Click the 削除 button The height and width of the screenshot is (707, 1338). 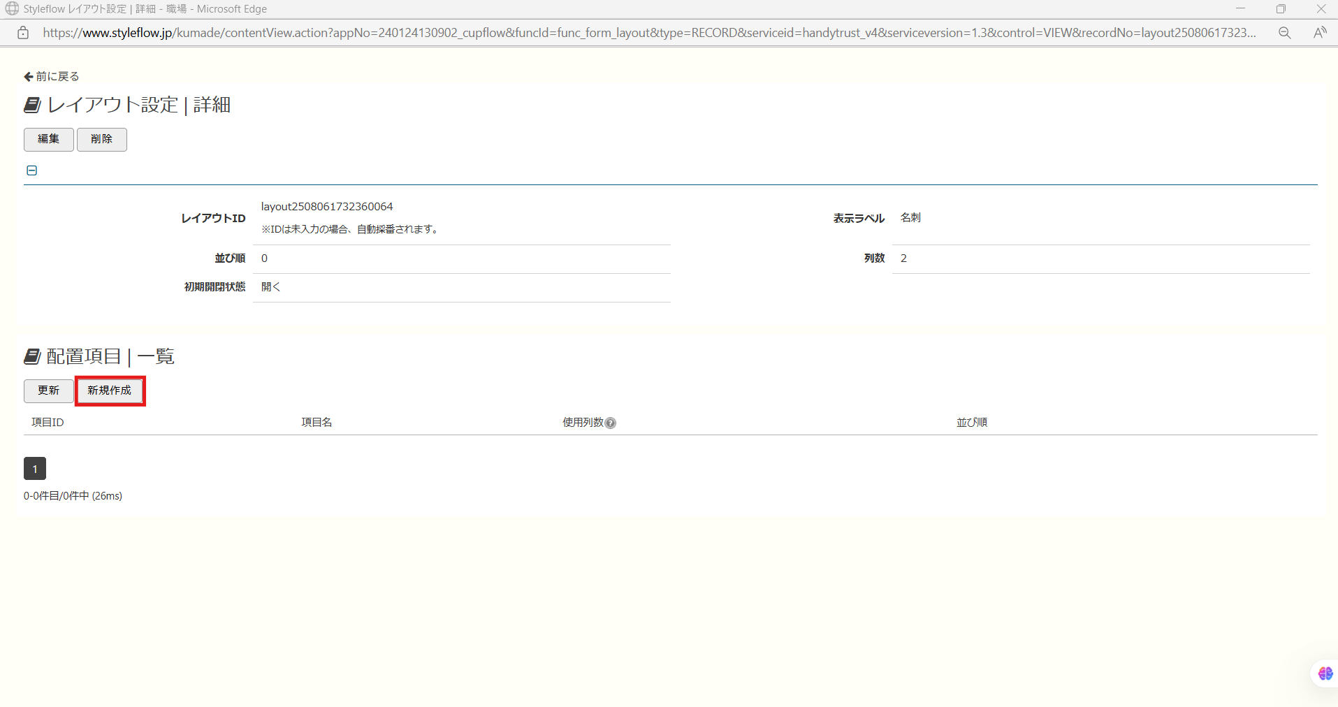[101, 139]
